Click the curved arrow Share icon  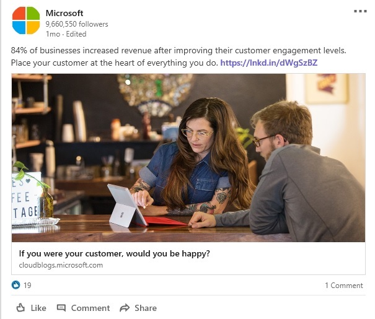click(x=125, y=308)
